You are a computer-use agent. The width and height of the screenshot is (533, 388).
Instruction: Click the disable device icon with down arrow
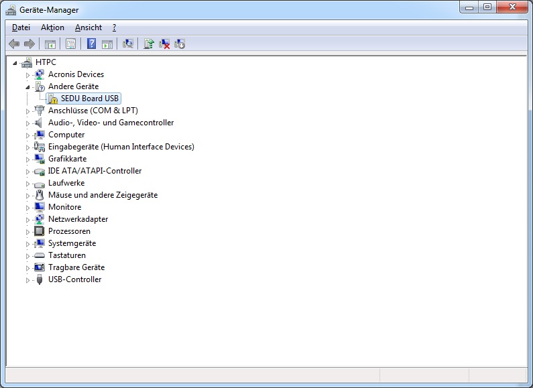(180, 44)
